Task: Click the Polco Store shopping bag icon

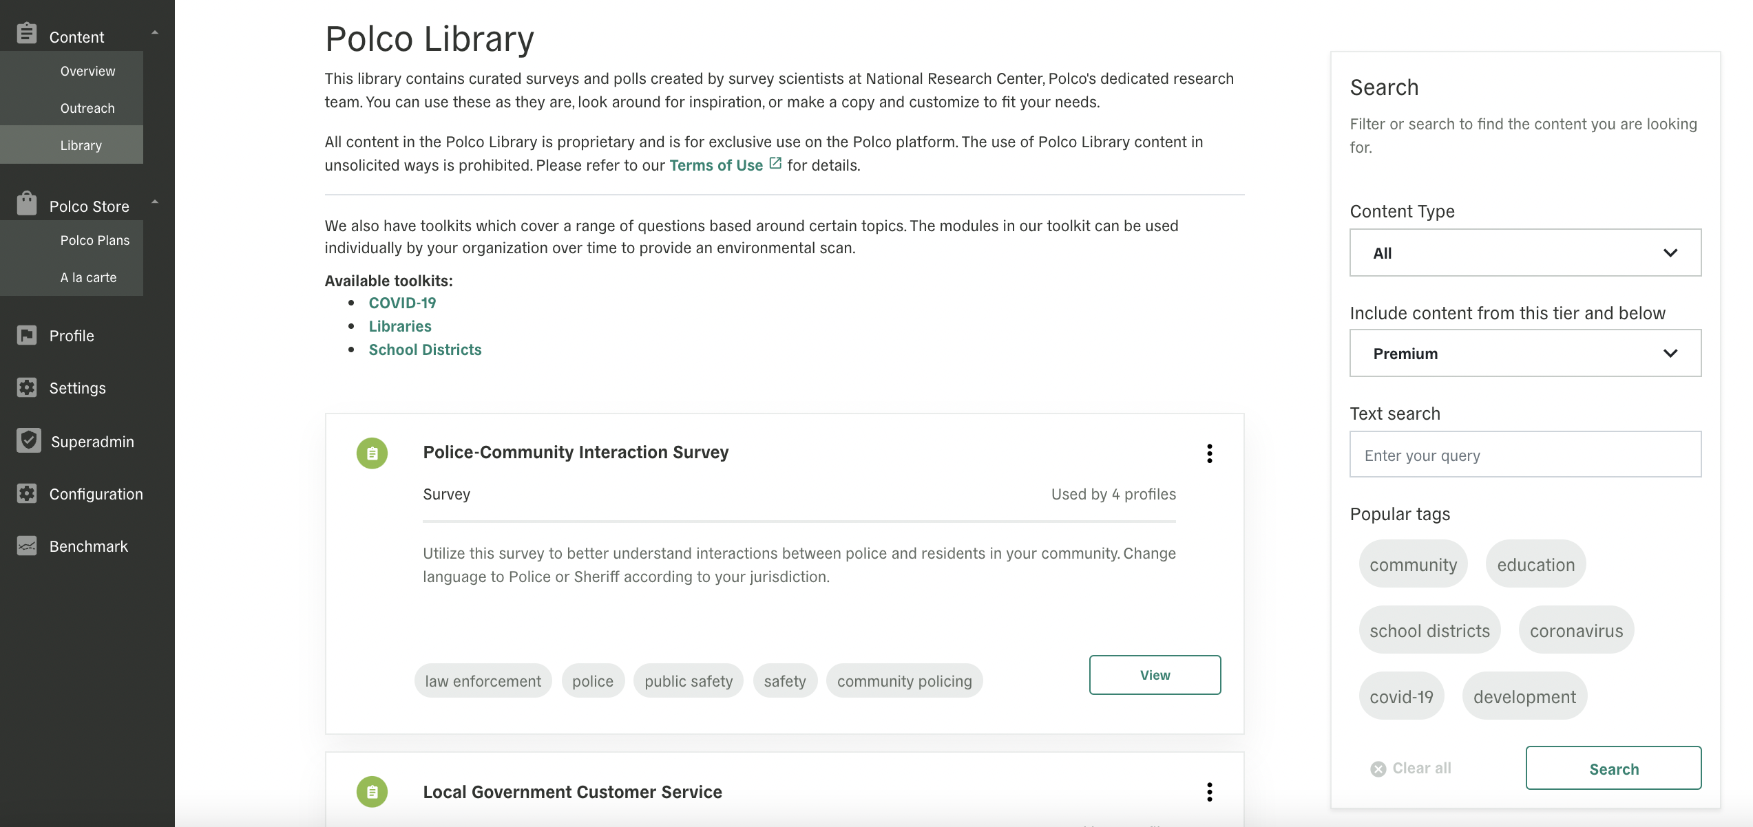Action: click(27, 203)
